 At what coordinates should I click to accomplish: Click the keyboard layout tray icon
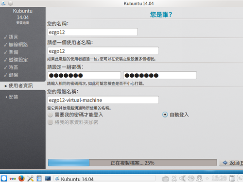pos(165,179)
